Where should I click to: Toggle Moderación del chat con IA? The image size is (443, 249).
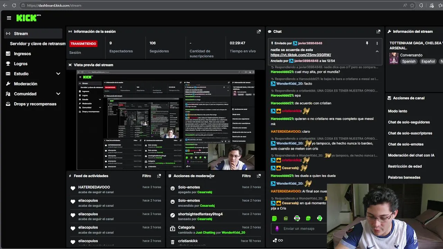tap(411, 155)
